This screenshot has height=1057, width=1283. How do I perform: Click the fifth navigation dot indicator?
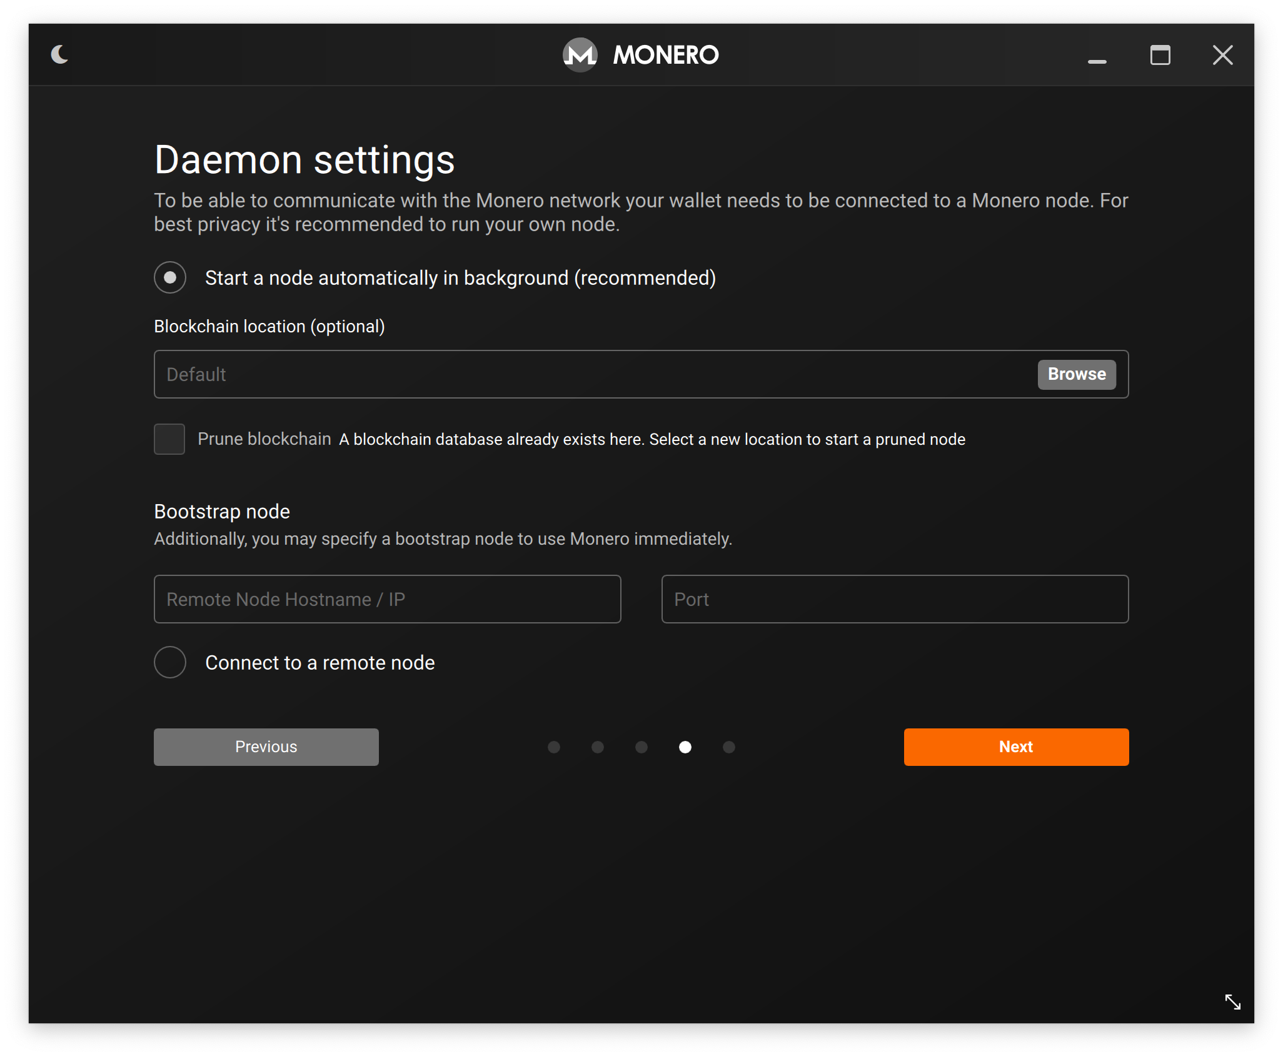tap(728, 747)
